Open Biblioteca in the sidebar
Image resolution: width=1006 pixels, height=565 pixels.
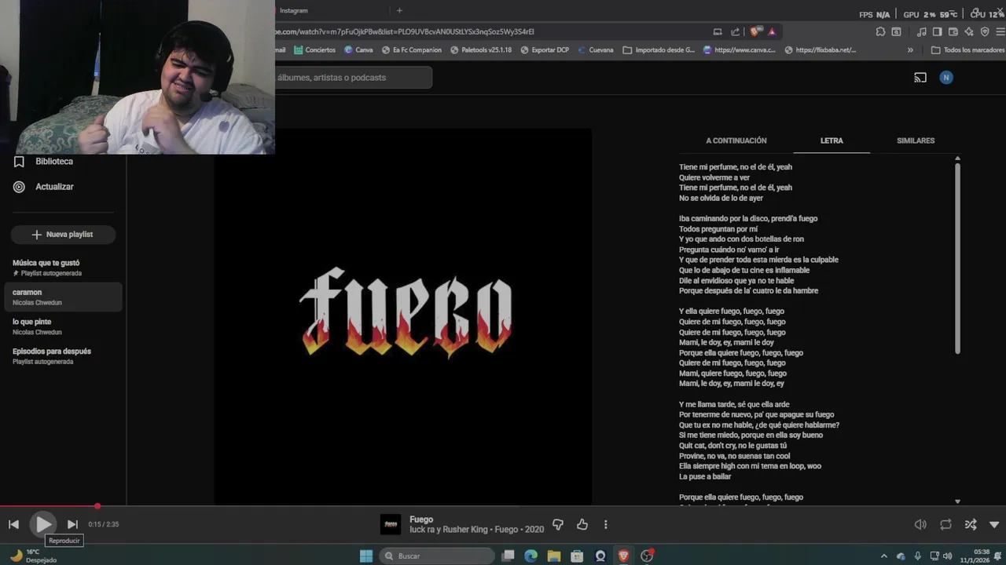(x=44, y=162)
